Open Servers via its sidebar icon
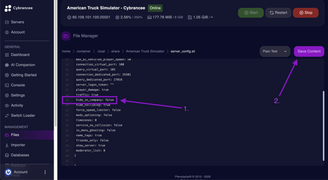 (7, 22)
